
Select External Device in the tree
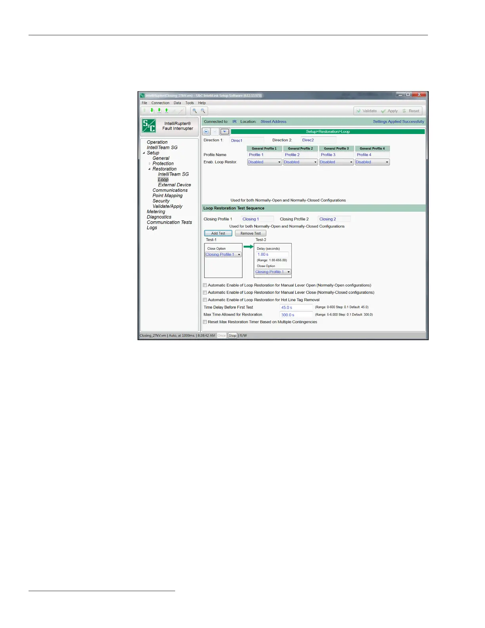click(x=174, y=185)
